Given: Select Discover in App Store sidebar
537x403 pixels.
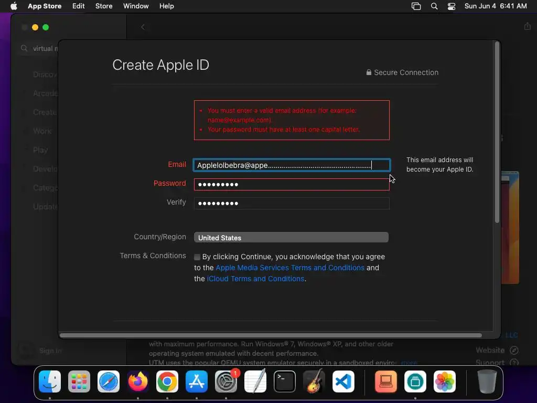Looking at the screenshot, I should click(x=45, y=75).
